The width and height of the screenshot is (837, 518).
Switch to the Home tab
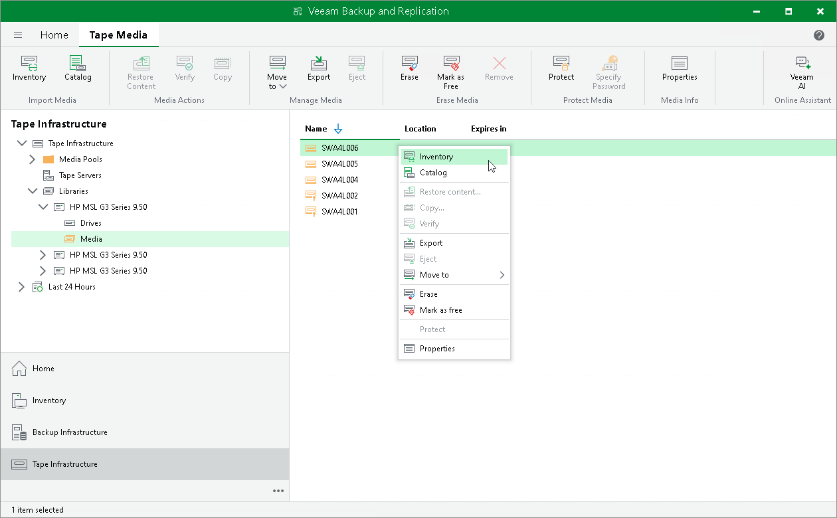(x=54, y=35)
